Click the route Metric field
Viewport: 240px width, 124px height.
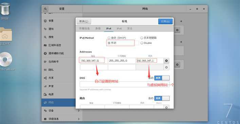(159, 107)
